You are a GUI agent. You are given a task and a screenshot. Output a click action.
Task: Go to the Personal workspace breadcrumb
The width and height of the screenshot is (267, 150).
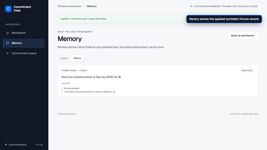pyautogui.click(x=69, y=6)
